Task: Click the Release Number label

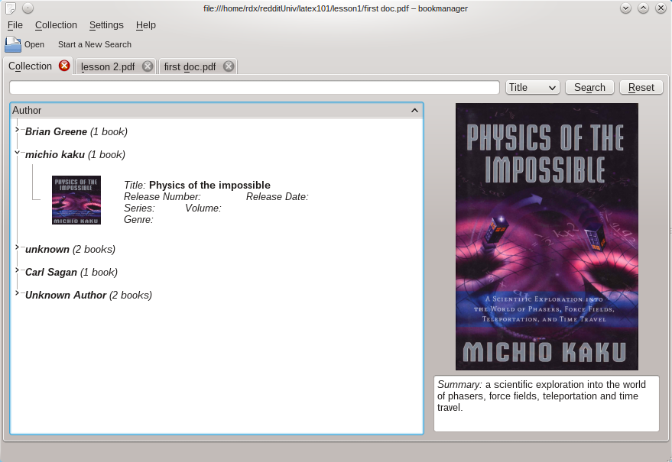Action: tap(162, 197)
